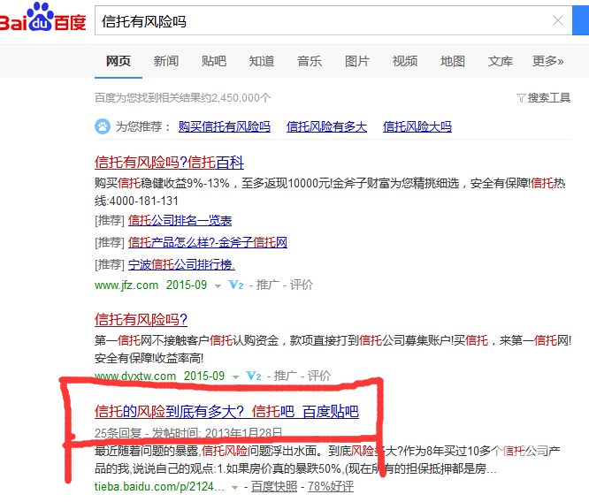The width and height of the screenshot is (589, 502).
Task: Switch to the 新闻 tab
Action: [x=166, y=61]
